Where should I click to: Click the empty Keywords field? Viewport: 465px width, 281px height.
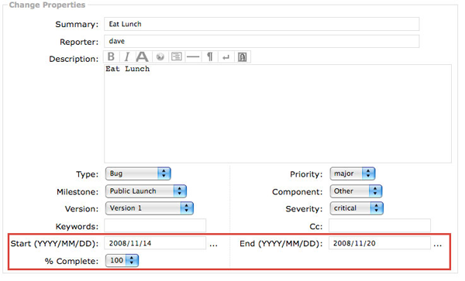pyautogui.click(x=155, y=225)
